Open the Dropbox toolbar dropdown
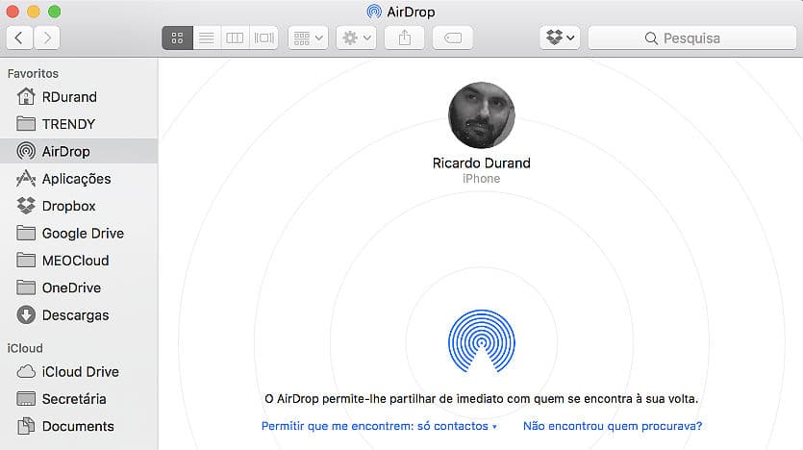This screenshot has height=450, width=803. tap(560, 37)
